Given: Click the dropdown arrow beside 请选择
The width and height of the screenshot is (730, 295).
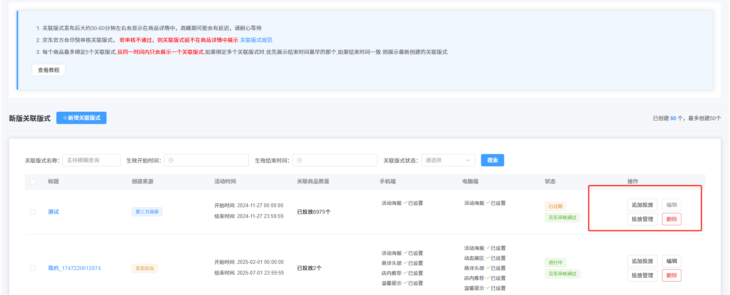Looking at the screenshot, I should [468, 160].
